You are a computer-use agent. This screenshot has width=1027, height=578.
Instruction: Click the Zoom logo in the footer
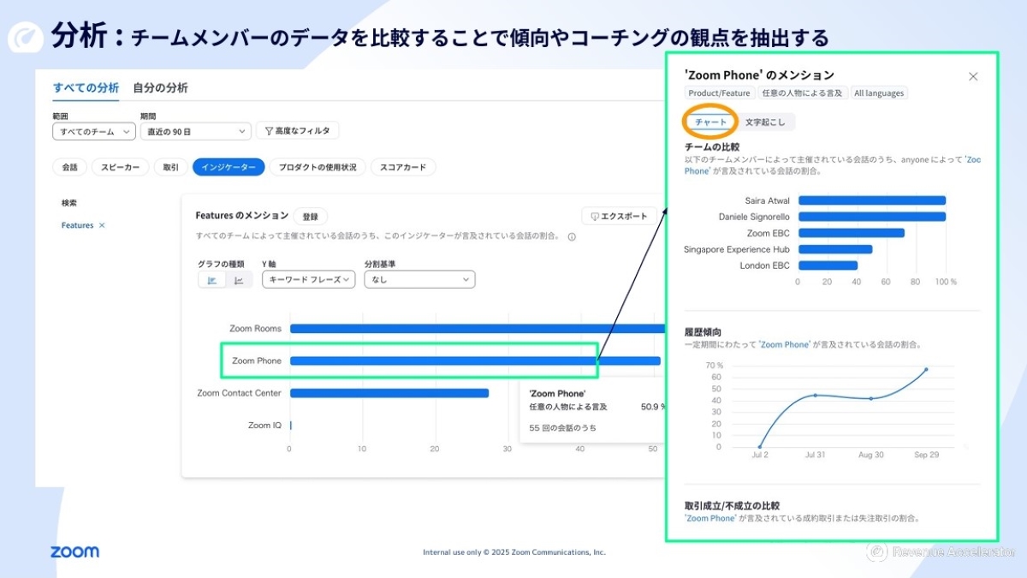coord(74,551)
